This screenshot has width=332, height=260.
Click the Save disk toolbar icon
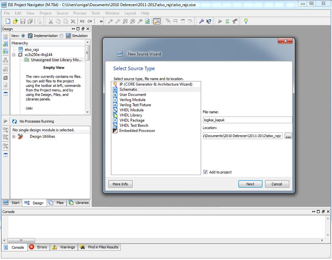[23, 21]
